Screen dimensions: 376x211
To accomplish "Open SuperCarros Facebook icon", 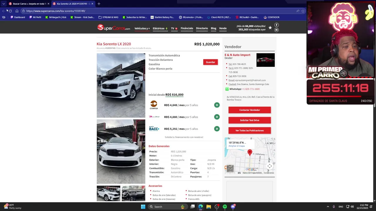I will (x=276, y=25).
